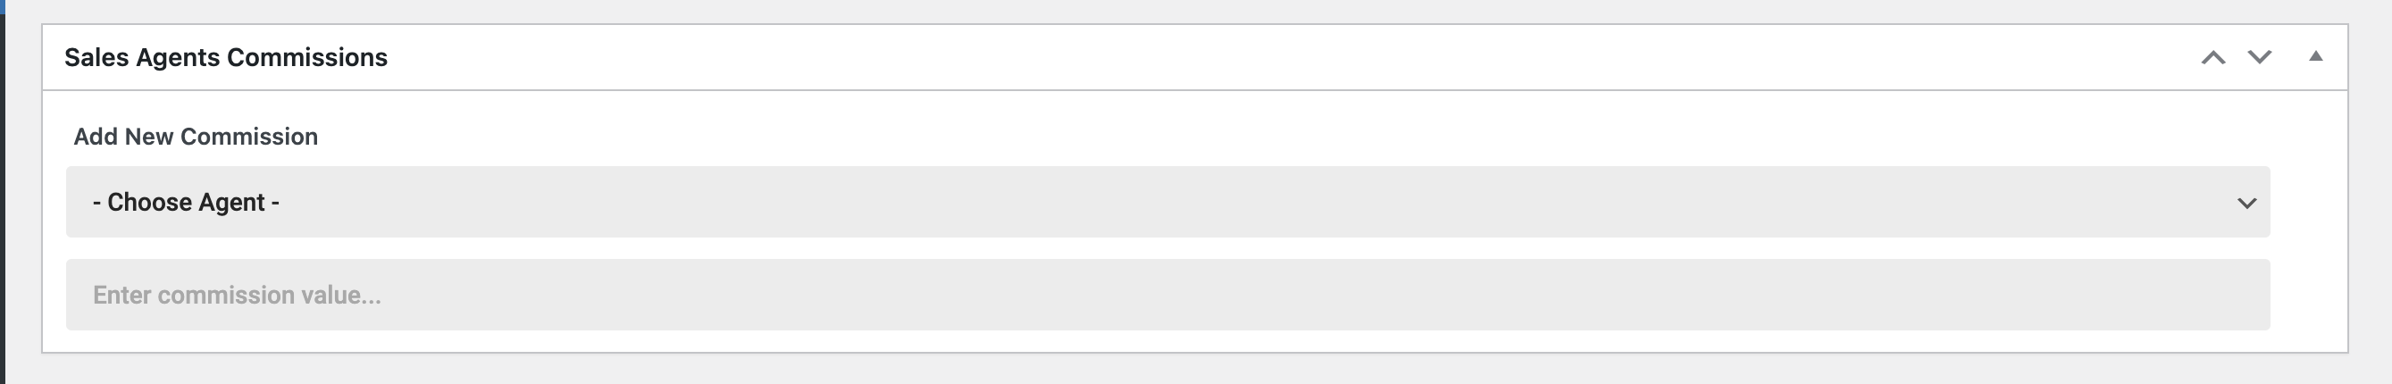Collapse the Sales Agents Commissions panel
2392x384 pixels.
pos(2316,57)
